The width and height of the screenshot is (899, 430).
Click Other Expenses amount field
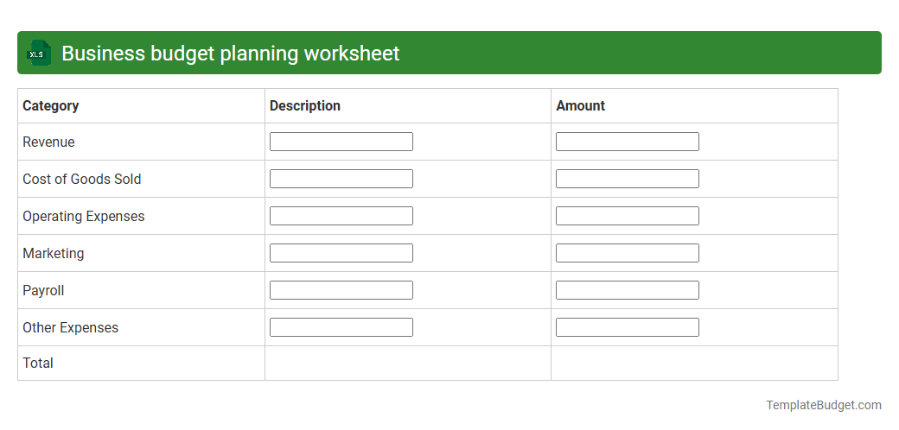(x=628, y=327)
